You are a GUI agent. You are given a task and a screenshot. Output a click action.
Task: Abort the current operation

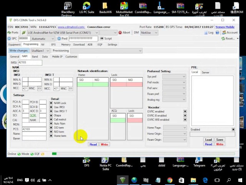pos(124,32)
